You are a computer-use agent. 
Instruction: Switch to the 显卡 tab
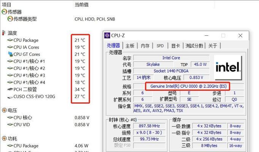tap(175, 46)
